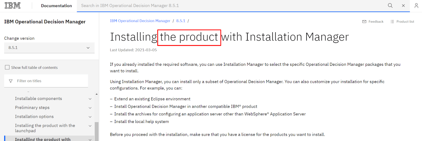Open the Documentation tab
Viewport: 422px width, 141px height.
pos(56,6)
